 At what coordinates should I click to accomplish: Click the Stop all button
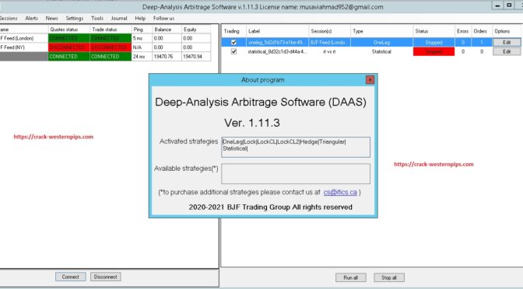pos(389,277)
